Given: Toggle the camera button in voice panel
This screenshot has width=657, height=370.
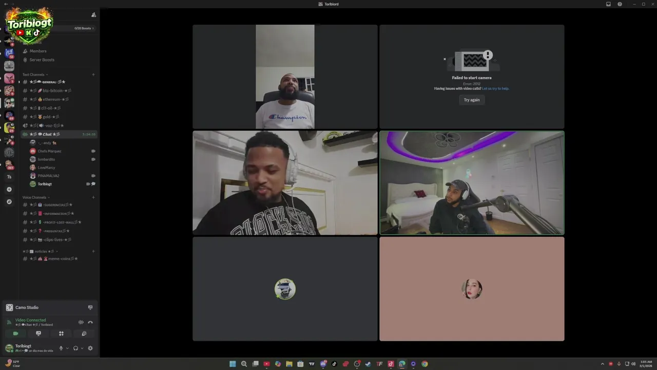Looking at the screenshot, I should click(15, 334).
